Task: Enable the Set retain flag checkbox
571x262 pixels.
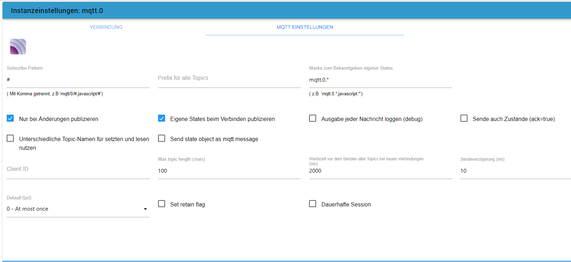Action: click(162, 204)
